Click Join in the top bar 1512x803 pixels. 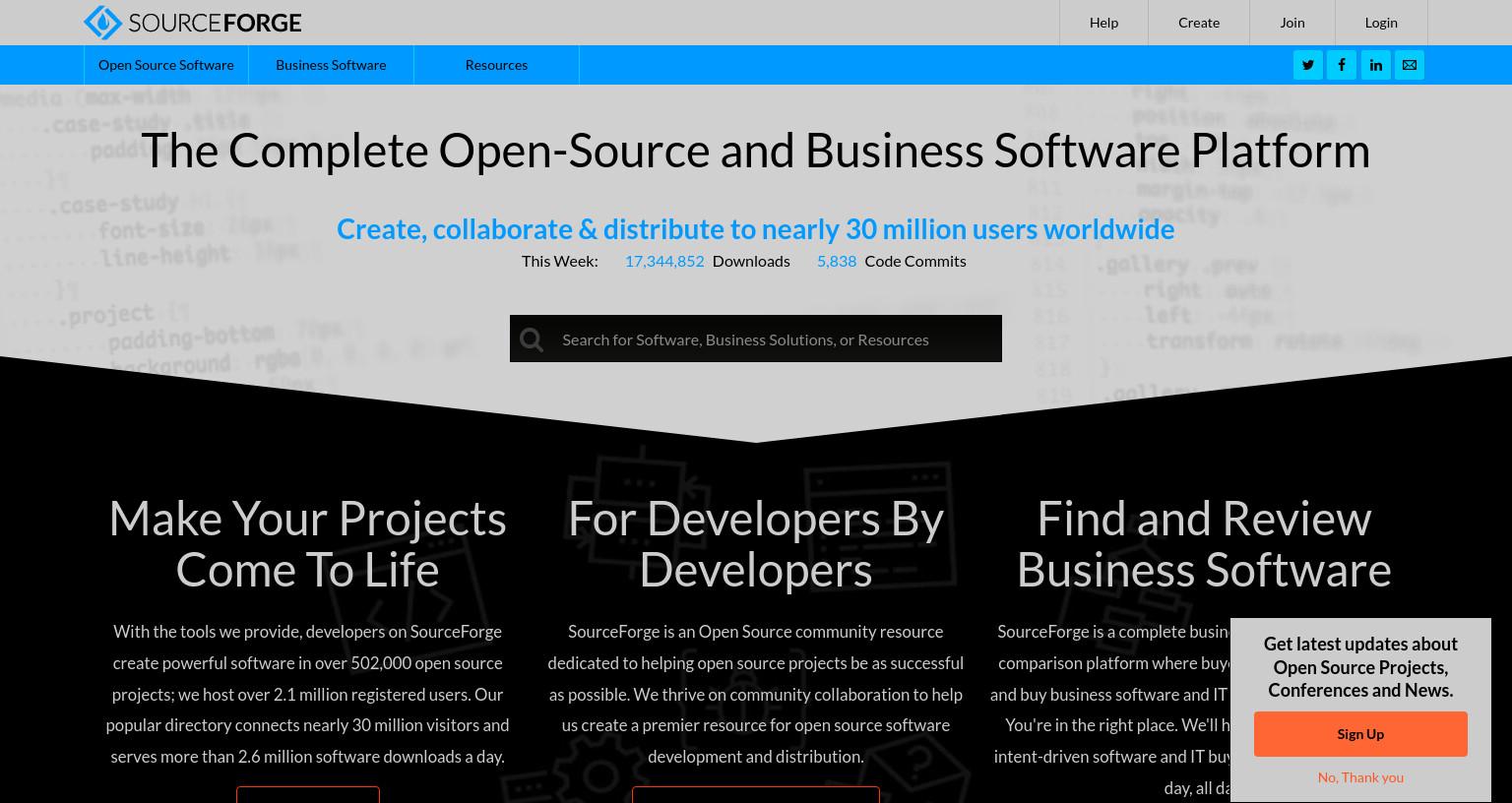pos(1292,23)
